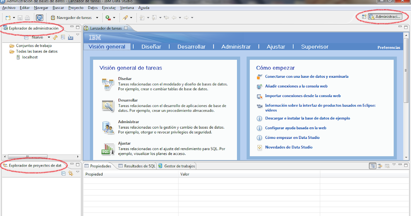Image resolution: width=411 pixels, height=216 pixels.
Task: Click the Back navigation arrow
Action: tap(174, 17)
